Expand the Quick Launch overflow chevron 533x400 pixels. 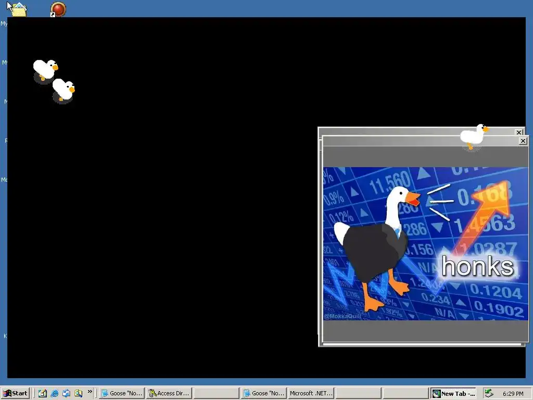tap(90, 392)
